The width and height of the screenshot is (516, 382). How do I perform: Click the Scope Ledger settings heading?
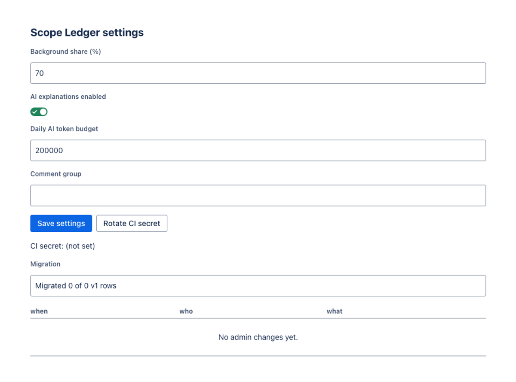tap(87, 33)
